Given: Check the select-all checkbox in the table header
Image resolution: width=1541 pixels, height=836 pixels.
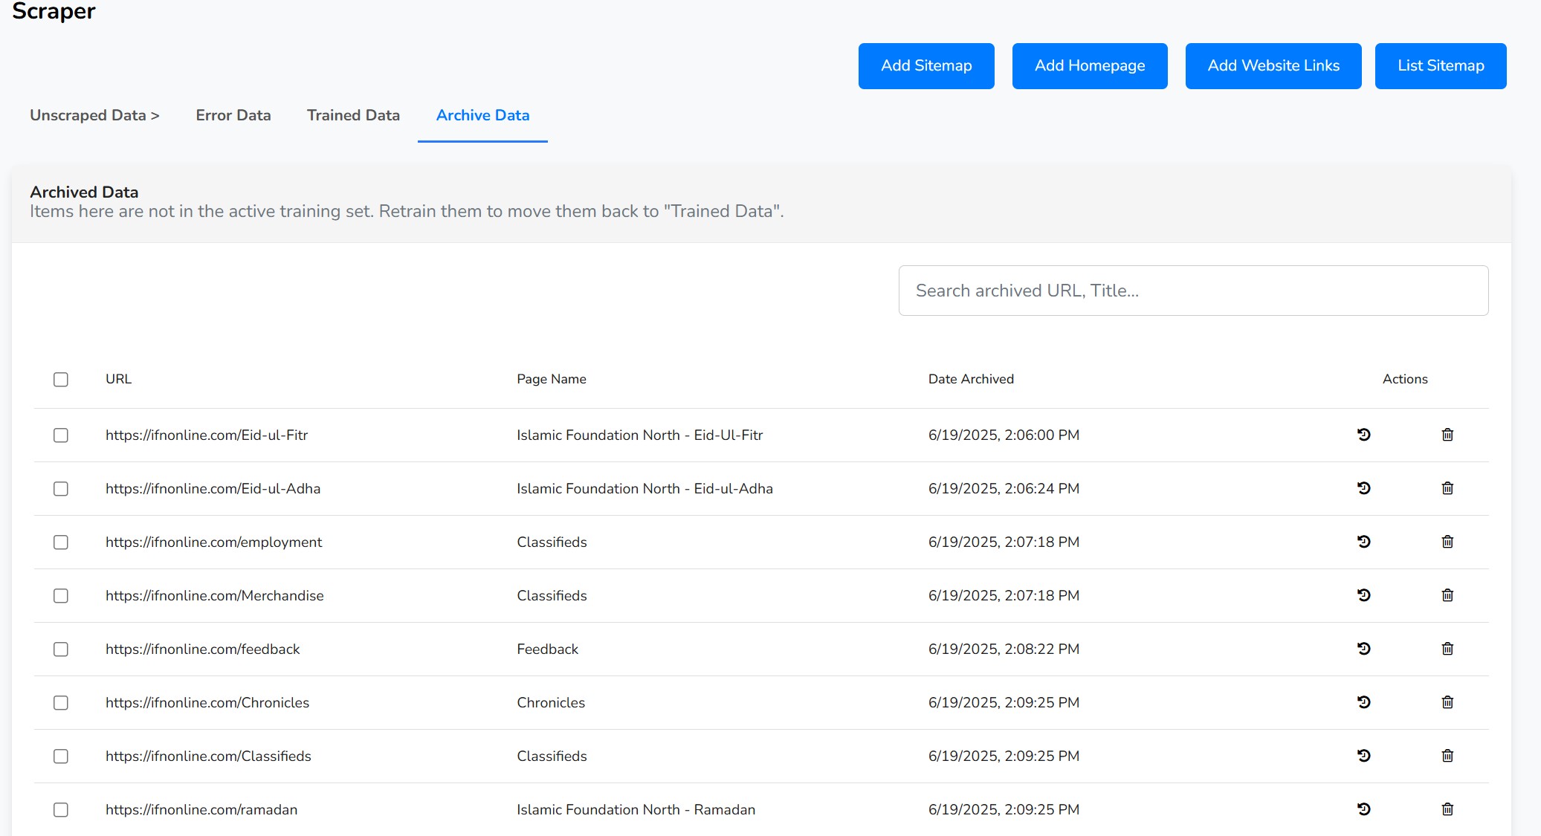Looking at the screenshot, I should 61,380.
